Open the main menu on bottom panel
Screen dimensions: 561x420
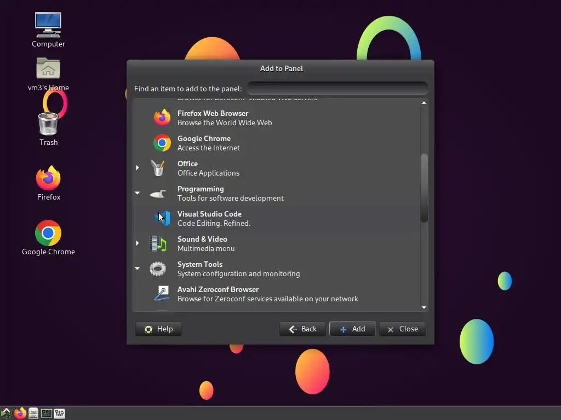point(6,413)
